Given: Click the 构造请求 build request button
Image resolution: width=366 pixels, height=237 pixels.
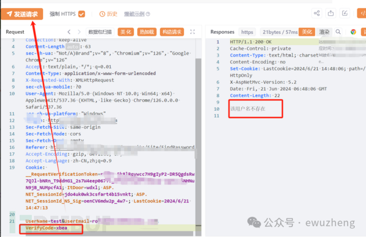Looking at the screenshot, I should pyautogui.click(x=172, y=32).
